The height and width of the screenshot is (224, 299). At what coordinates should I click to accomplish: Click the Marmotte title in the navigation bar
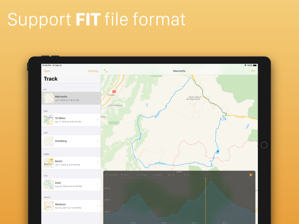(179, 71)
